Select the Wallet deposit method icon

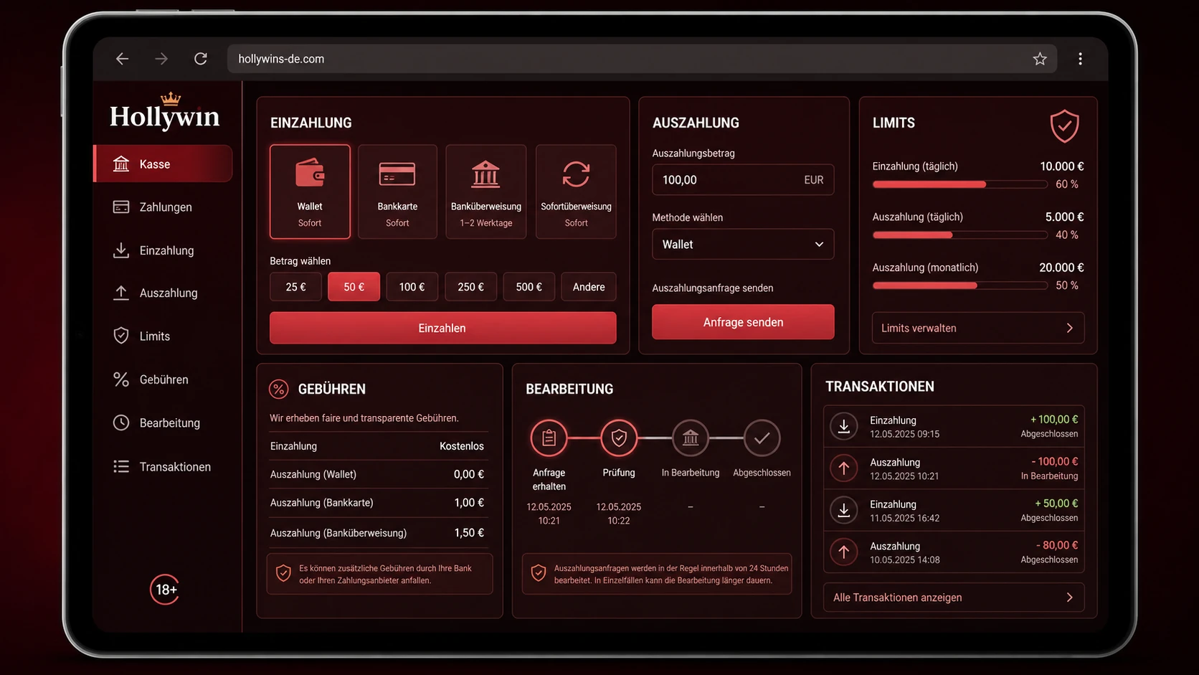point(310,174)
